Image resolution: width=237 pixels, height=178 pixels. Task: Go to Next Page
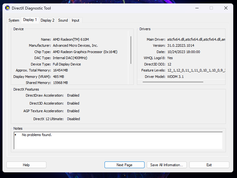point(125,165)
